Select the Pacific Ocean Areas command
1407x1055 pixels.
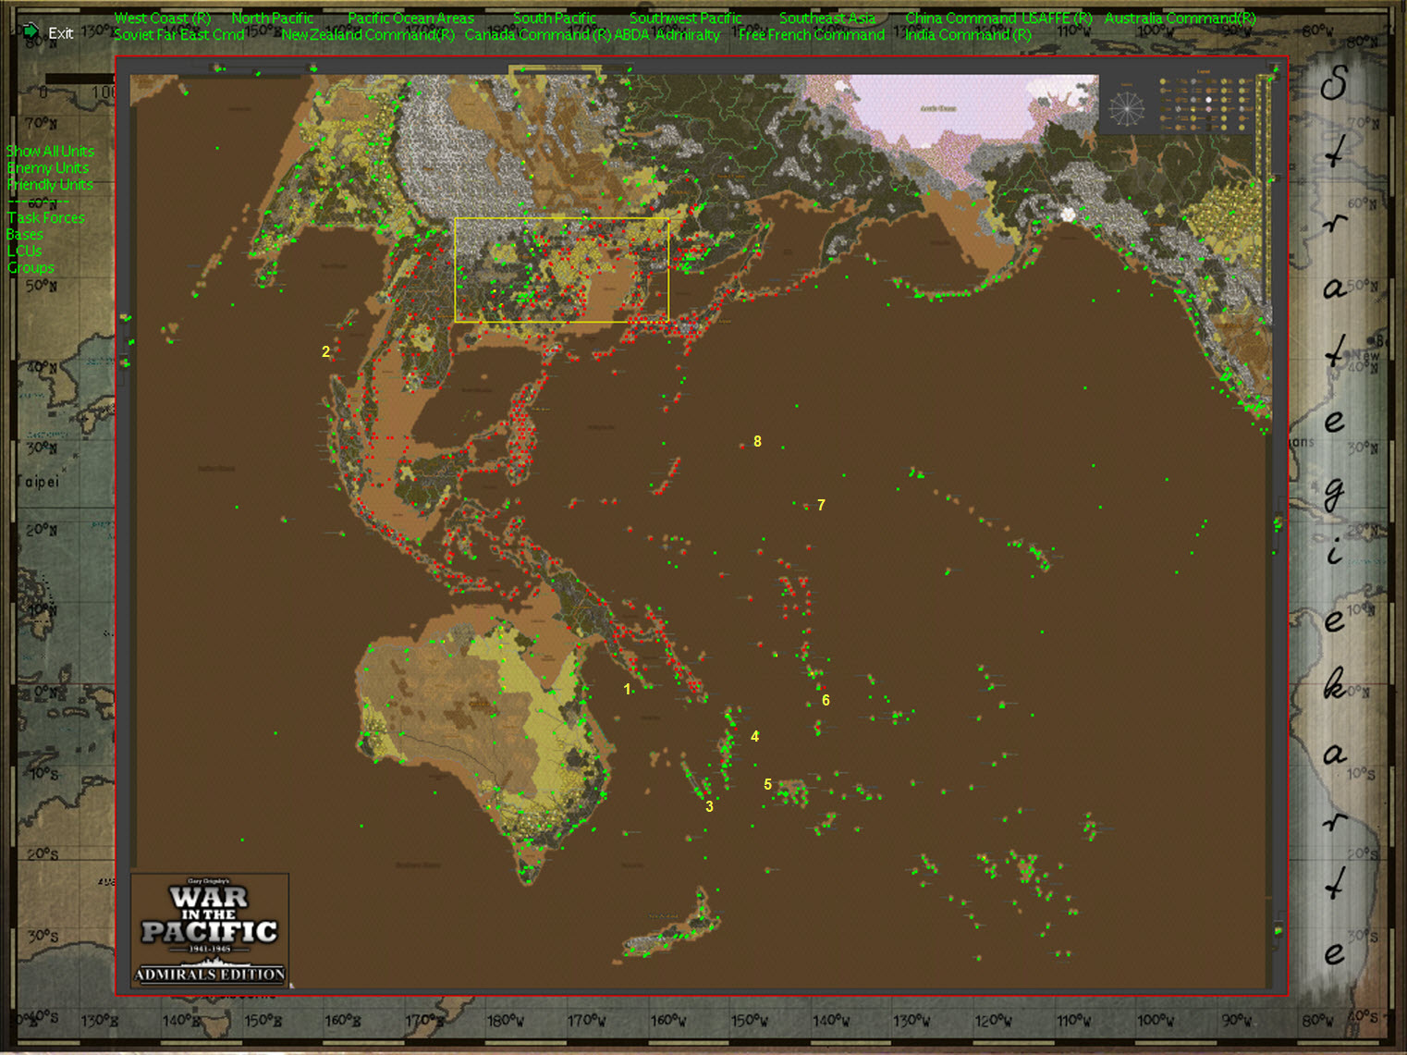[x=410, y=18]
